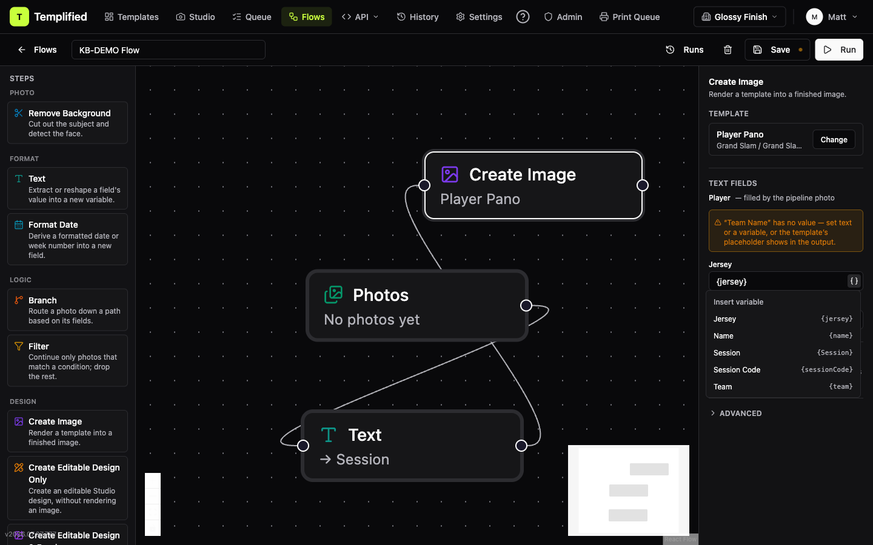873x545 pixels.
Task: Open the Flows tab in top navigation
Action: coord(307,17)
